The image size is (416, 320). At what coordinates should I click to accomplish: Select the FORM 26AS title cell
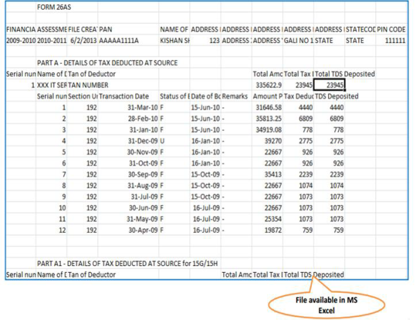click(54, 8)
